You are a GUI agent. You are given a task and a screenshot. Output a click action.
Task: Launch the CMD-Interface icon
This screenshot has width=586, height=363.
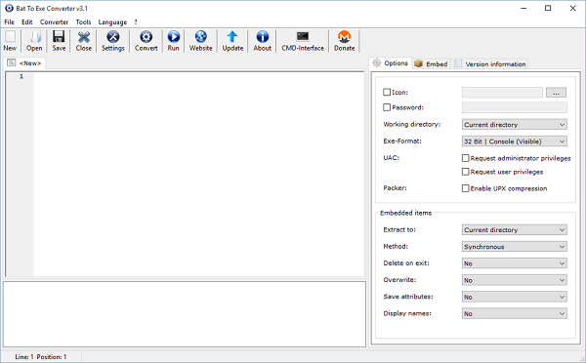coord(303,41)
